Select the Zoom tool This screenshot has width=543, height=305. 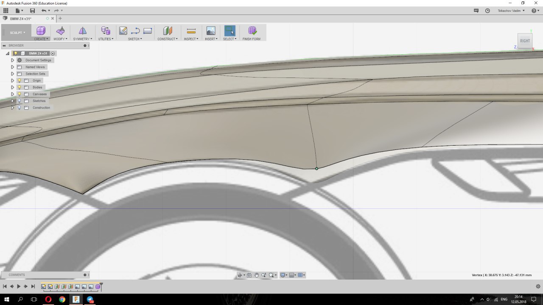coord(263,275)
